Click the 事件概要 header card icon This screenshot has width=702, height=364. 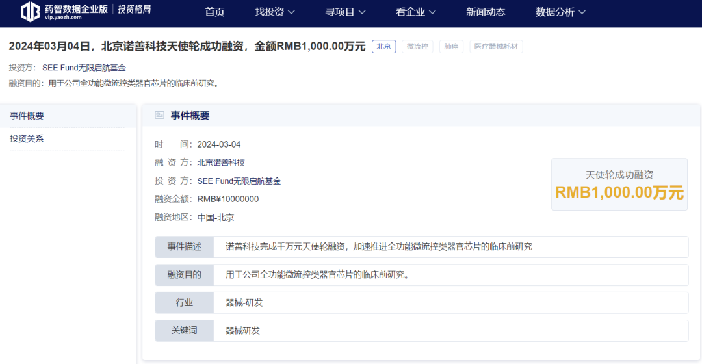(159, 116)
